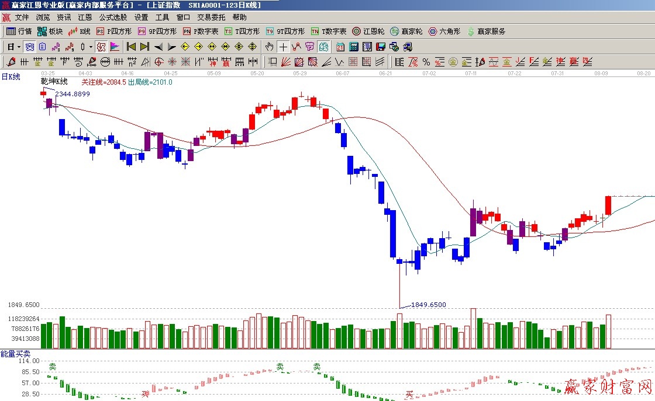
Task: Open the T数字表 number table
Action: pyautogui.click(x=328, y=32)
